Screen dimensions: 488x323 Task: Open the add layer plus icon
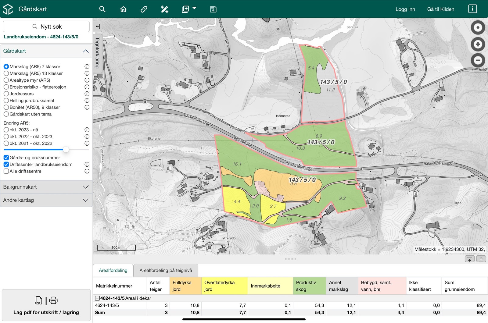(185, 9)
